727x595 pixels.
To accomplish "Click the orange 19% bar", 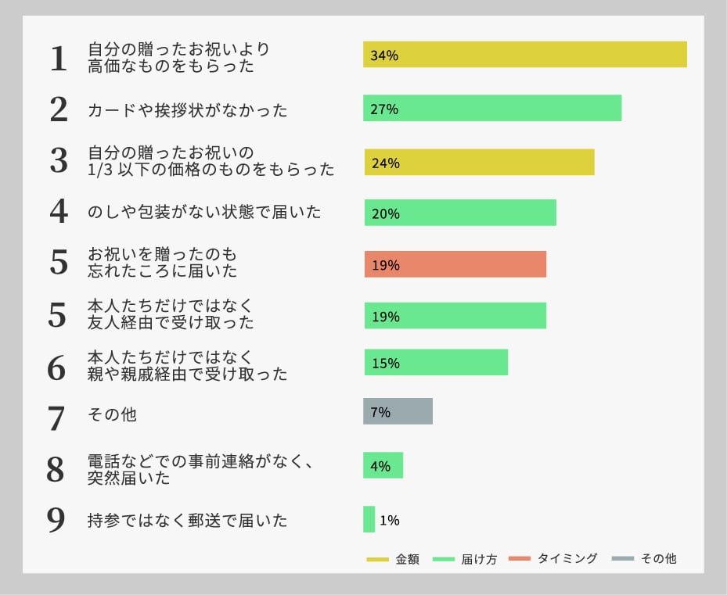I will (x=455, y=264).
